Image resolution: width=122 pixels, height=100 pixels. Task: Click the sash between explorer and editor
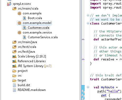(80, 50)
